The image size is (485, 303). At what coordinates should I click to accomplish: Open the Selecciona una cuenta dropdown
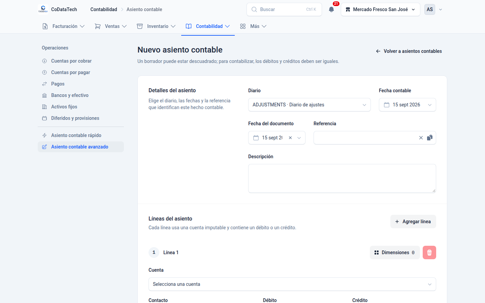tap(292, 284)
